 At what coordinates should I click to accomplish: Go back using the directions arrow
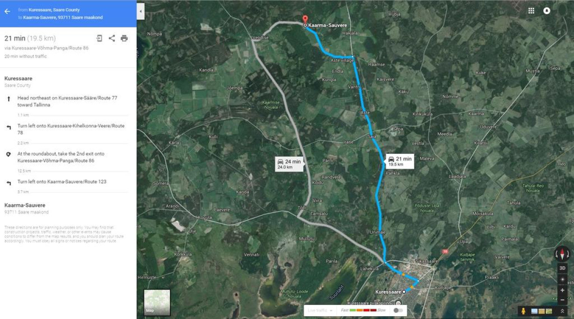click(x=7, y=12)
